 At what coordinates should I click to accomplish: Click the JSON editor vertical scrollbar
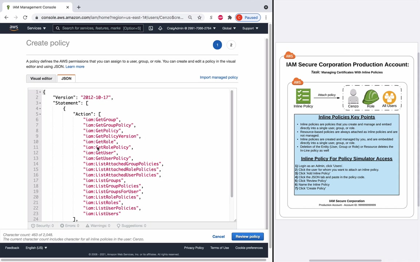pyautogui.click(x=232, y=144)
